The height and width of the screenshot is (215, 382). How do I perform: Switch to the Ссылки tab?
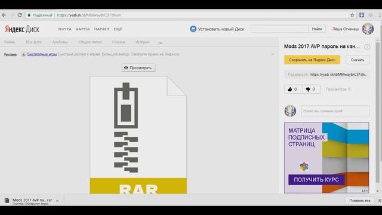118,42
